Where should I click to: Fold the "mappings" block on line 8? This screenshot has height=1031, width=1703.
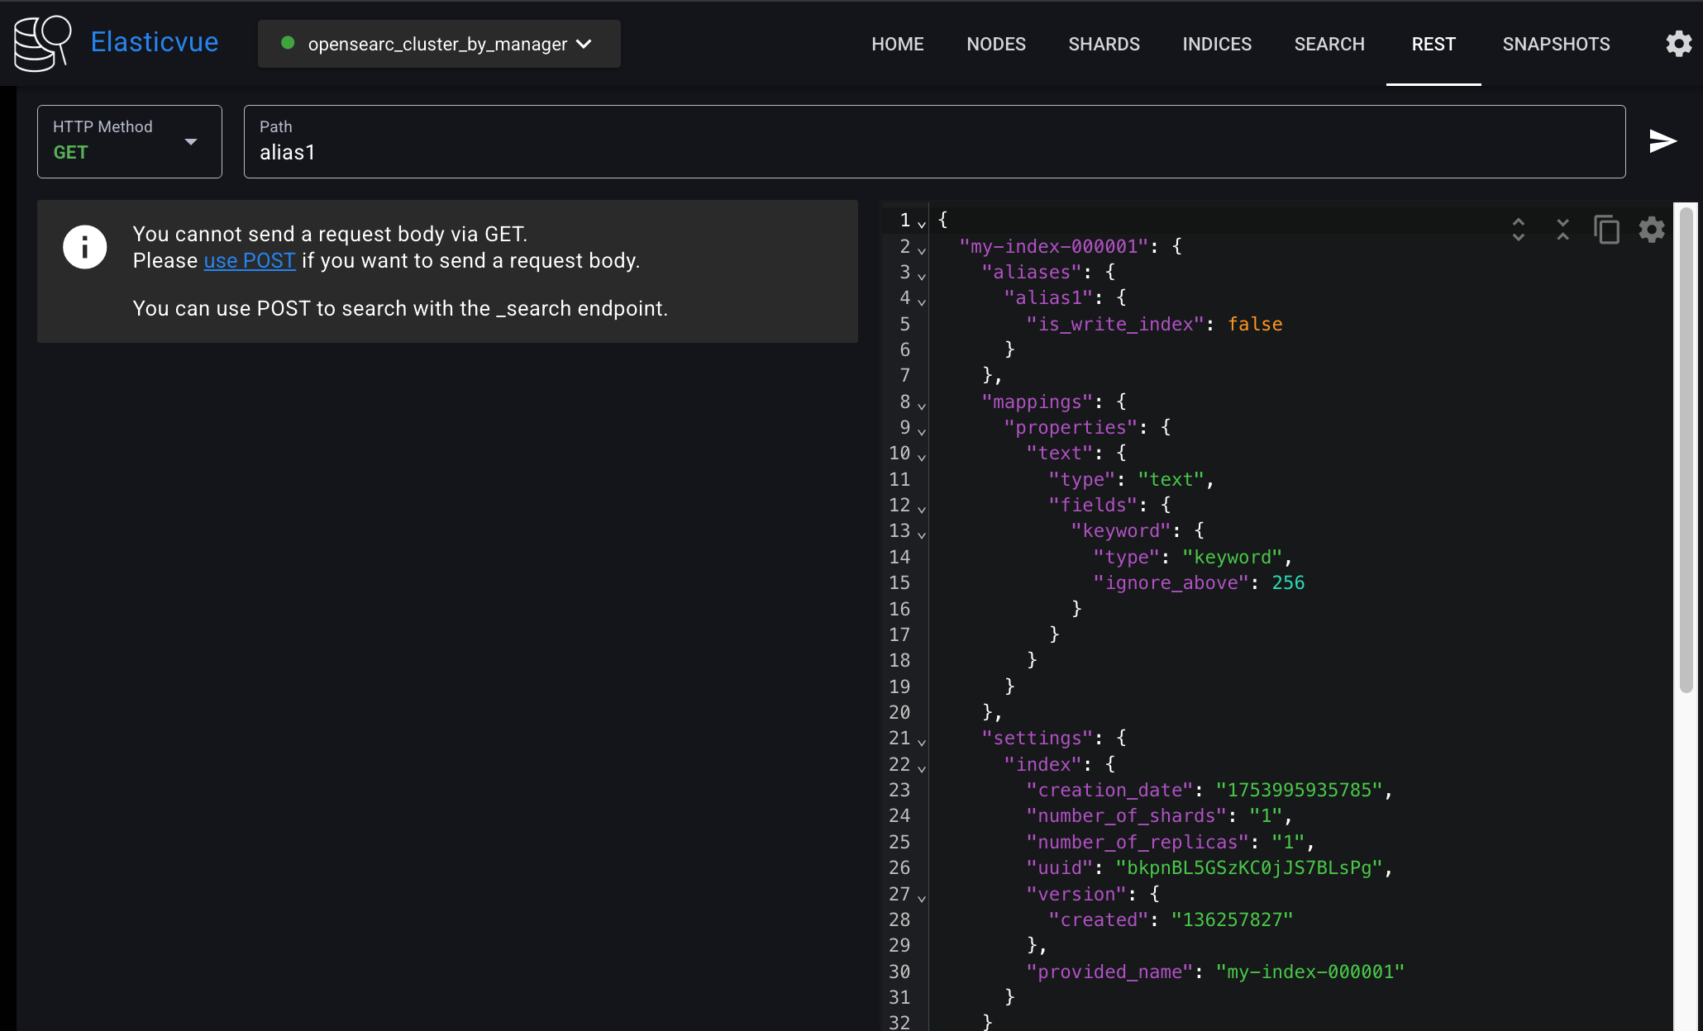[922, 405]
